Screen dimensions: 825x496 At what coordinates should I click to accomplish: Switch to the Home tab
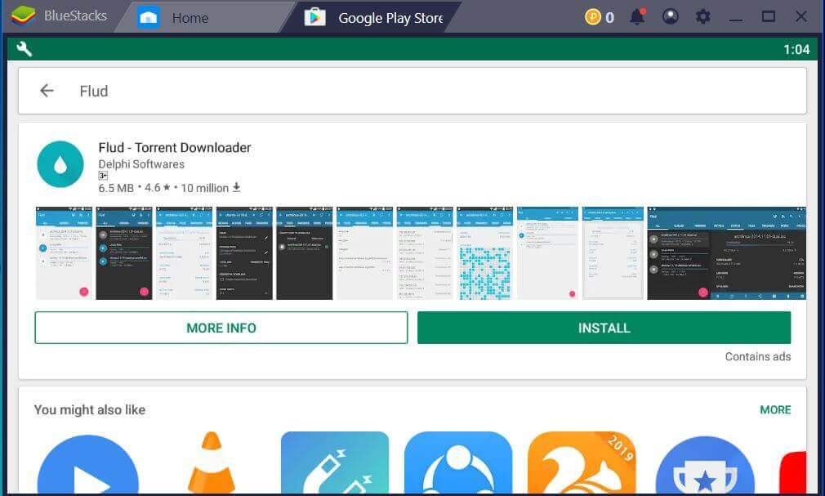point(190,17)
